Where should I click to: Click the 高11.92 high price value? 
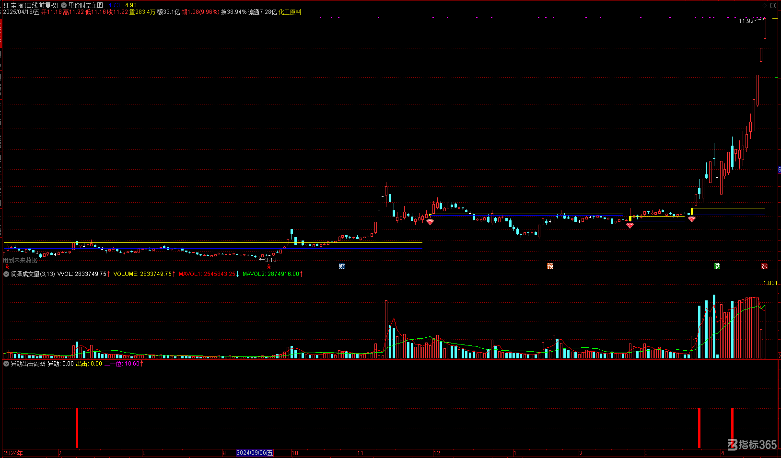tap(73, 12)
